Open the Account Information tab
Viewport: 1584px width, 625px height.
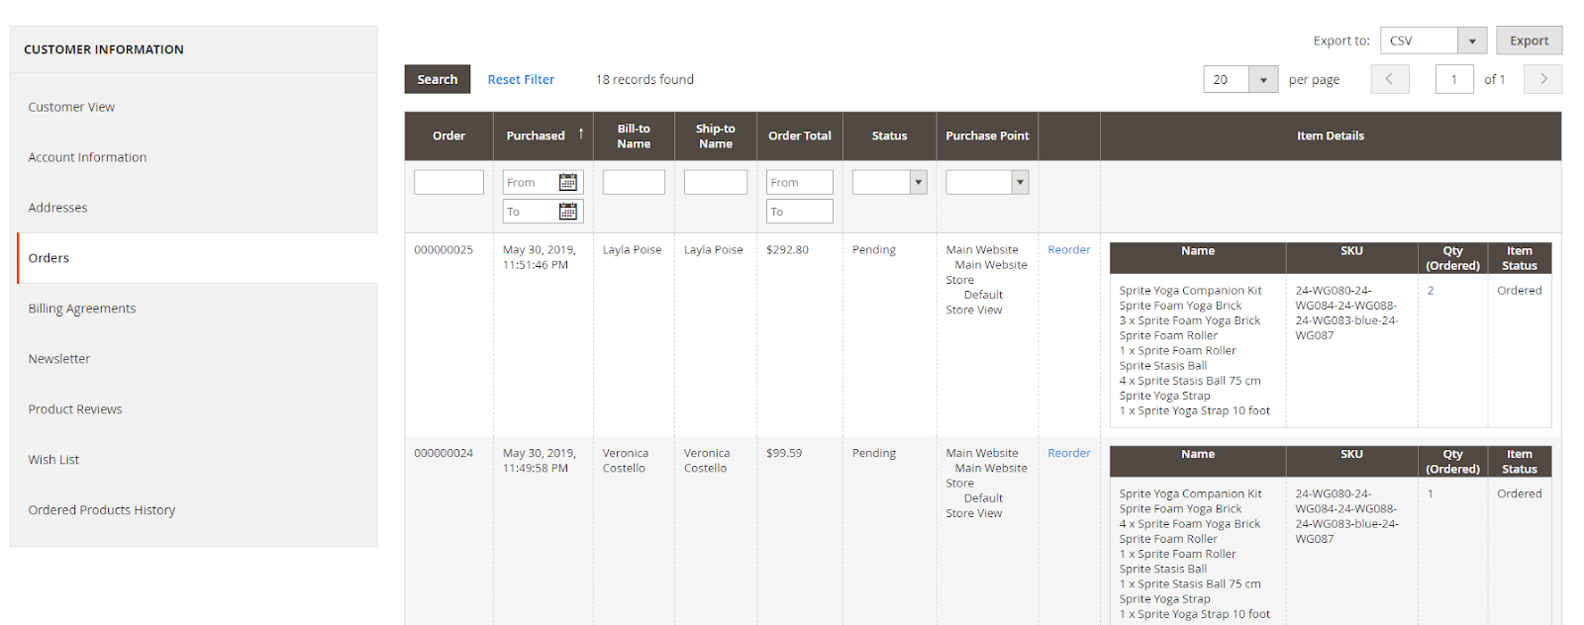tap(87, 157)
